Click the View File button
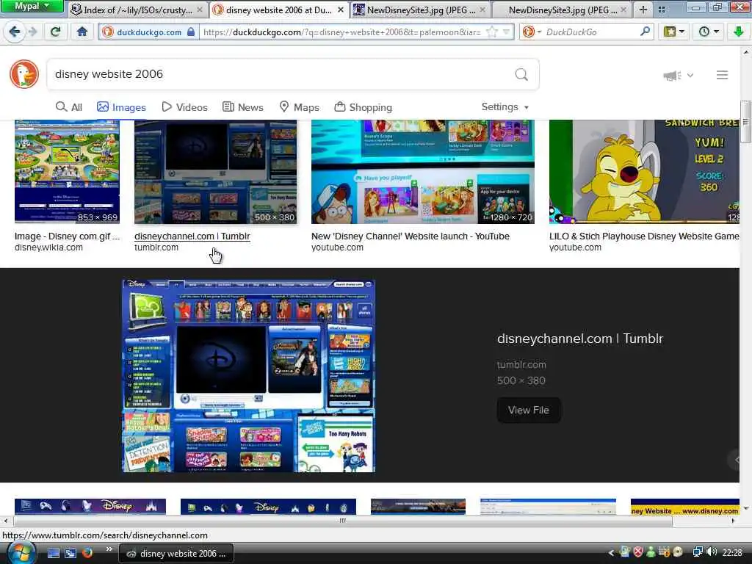This screenshot has height=564, width=752. (529, 410)
